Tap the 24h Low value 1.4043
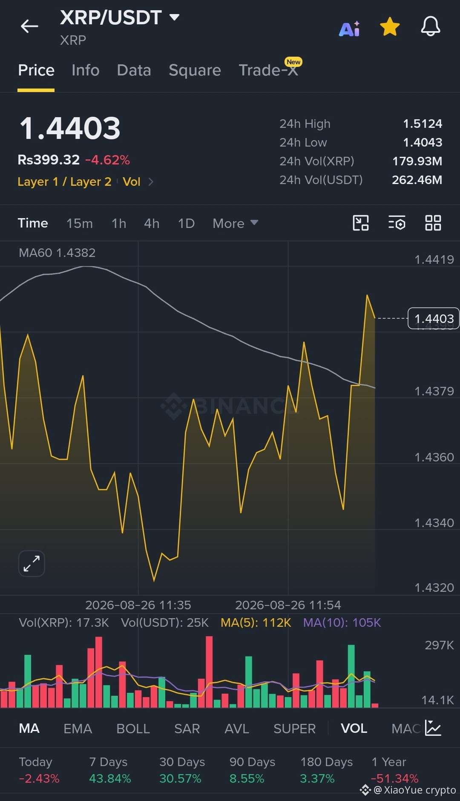 pos(423,143)
